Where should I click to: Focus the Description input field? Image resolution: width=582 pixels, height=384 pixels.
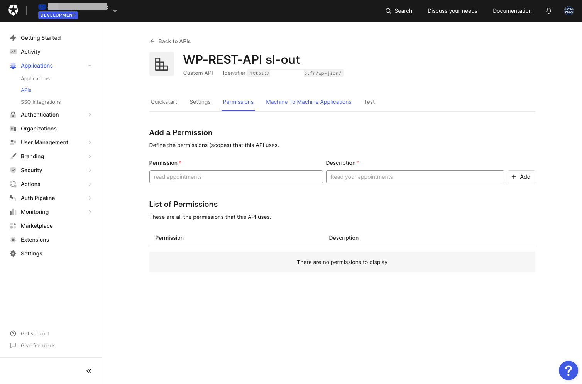pos(415,177)
